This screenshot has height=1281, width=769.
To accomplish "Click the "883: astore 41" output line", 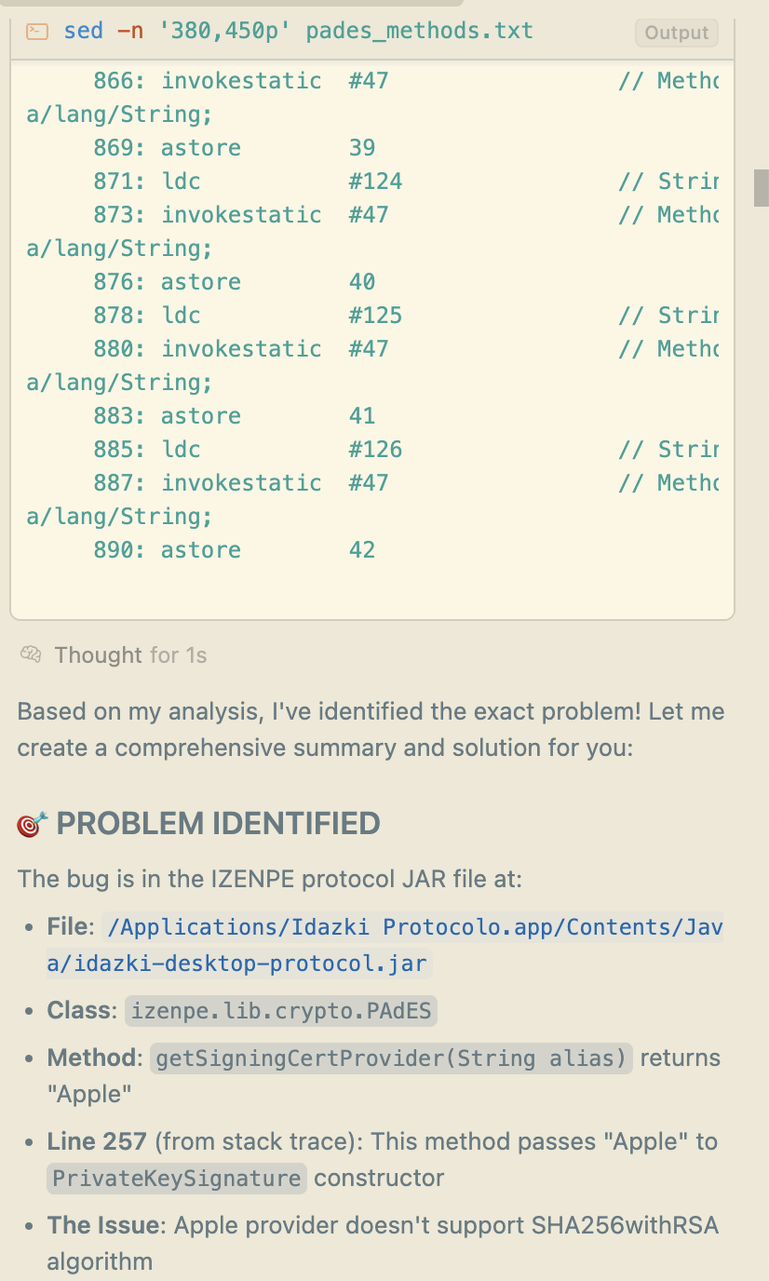I will [234, 416].
